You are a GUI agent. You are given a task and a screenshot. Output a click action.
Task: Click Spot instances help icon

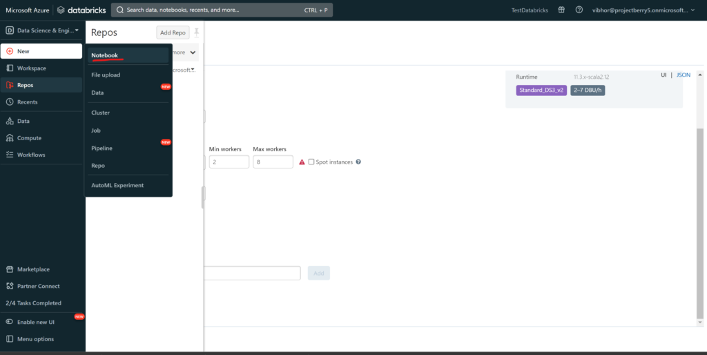pos(358,162)
